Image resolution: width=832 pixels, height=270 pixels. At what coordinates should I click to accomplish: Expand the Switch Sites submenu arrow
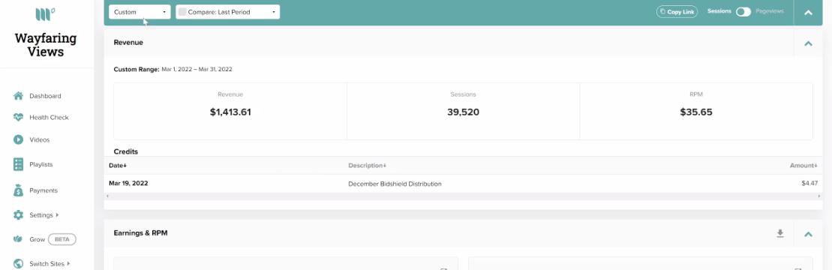(68, 264)
